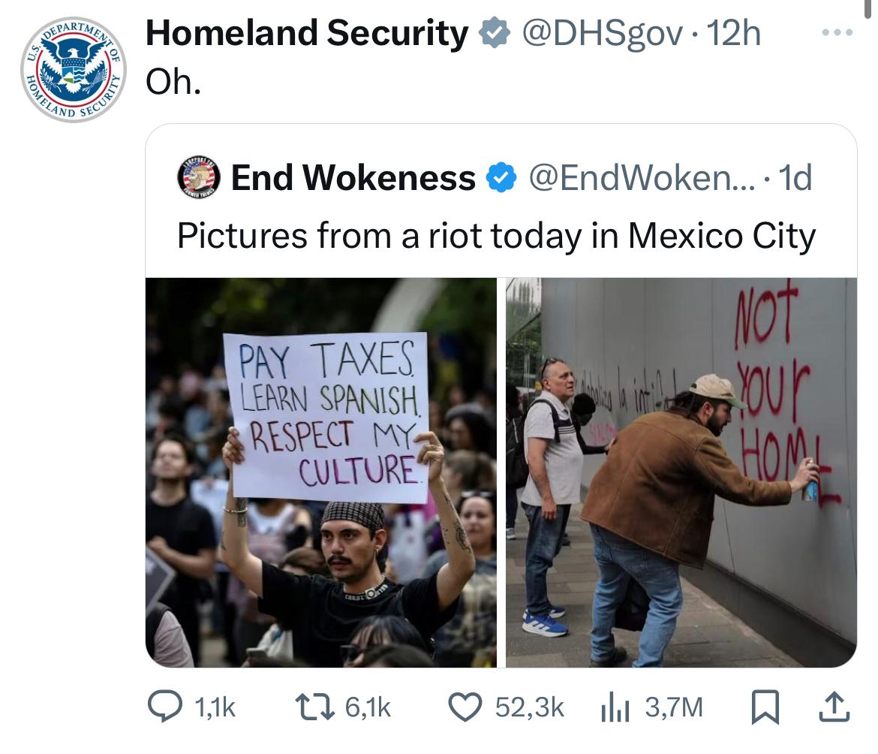The height and width of the screenshot is (754, 878).
Task: Click the 52,3k likes count
Action: point(529,707)
